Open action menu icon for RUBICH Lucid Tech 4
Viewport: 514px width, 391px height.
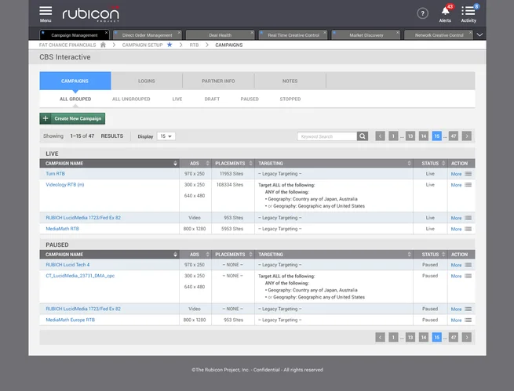(x=468, y=265)
